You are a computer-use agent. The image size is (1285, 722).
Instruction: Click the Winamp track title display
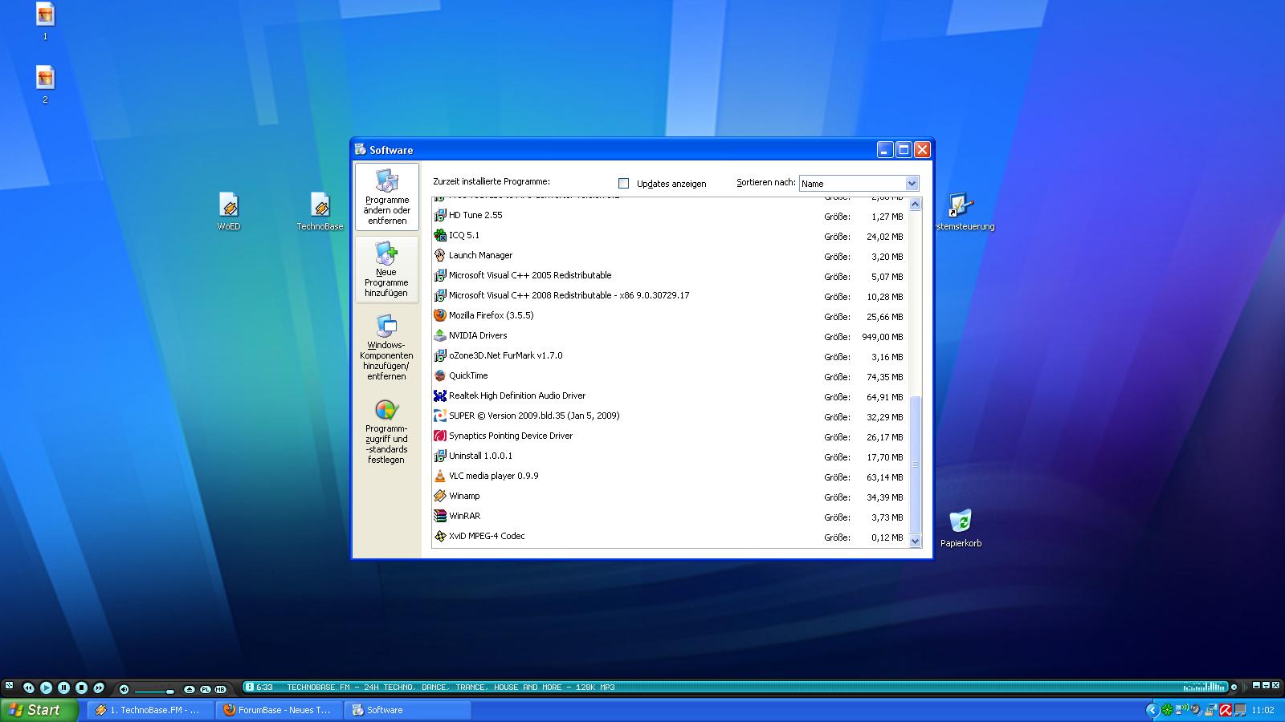click(x=451, y=688)
